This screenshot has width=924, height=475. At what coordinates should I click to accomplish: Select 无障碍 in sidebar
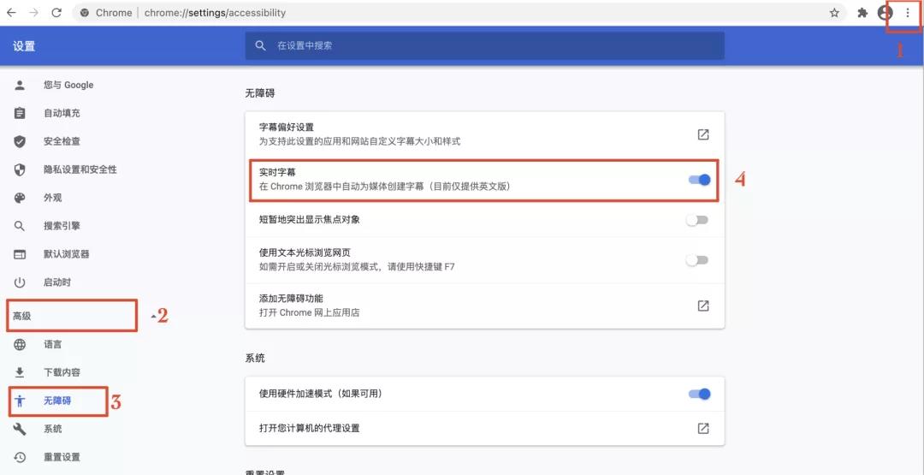click(57, 401)
